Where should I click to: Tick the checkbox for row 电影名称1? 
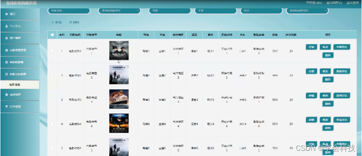(x=52, y=51)
